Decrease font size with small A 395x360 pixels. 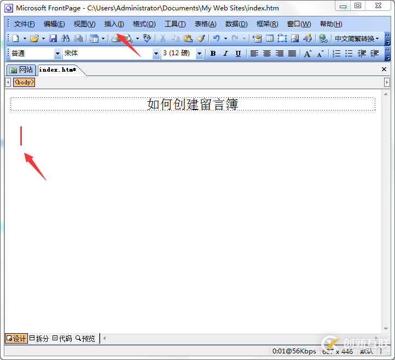[x=320, y=54]
